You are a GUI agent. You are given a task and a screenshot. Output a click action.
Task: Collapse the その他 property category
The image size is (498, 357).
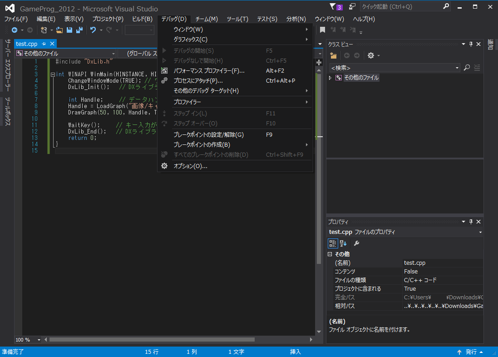(x=330, y=254)
